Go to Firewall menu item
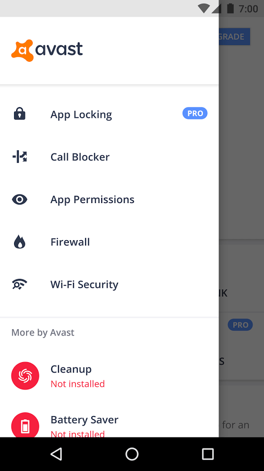Image resolution: width=264 pixels, height=471 pixels. (x=109, y=242)
